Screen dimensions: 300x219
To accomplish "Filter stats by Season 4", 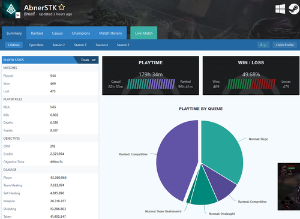I will (101, 45).
